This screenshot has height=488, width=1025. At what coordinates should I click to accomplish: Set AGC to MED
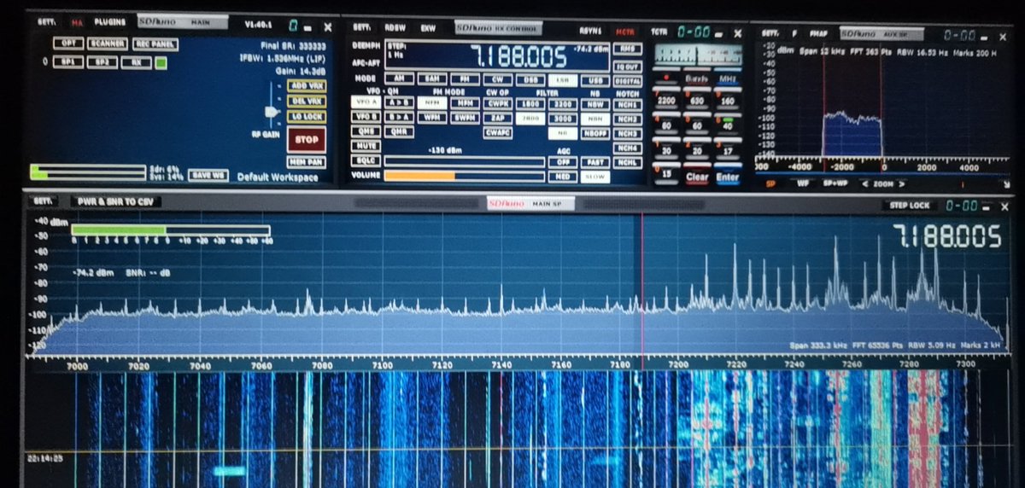tap(563, 177)
